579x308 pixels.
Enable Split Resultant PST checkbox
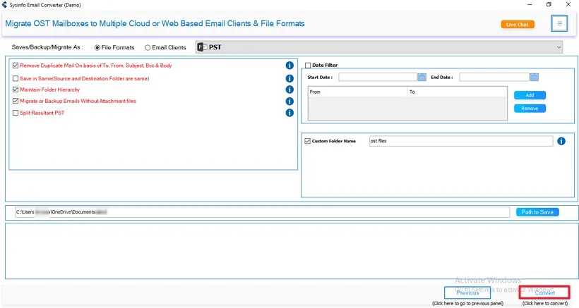[x=15, y=113]
